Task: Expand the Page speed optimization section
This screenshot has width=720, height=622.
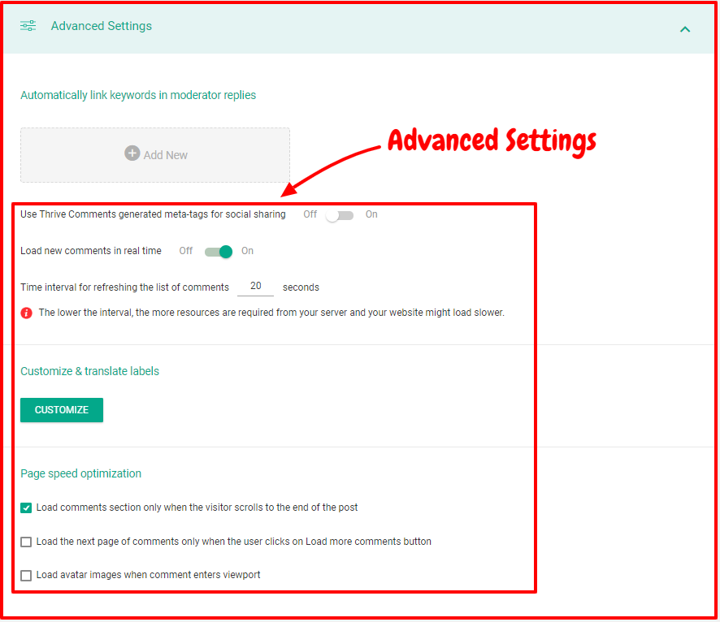Action: (80, 473)
